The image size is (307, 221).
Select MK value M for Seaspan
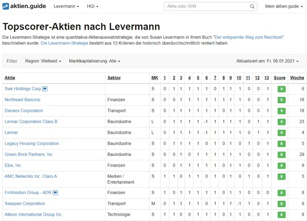[153, 203]
